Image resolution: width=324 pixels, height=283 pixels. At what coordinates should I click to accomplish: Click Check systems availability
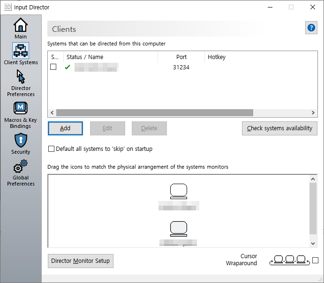pyautogui.click(x=279, y=128)
